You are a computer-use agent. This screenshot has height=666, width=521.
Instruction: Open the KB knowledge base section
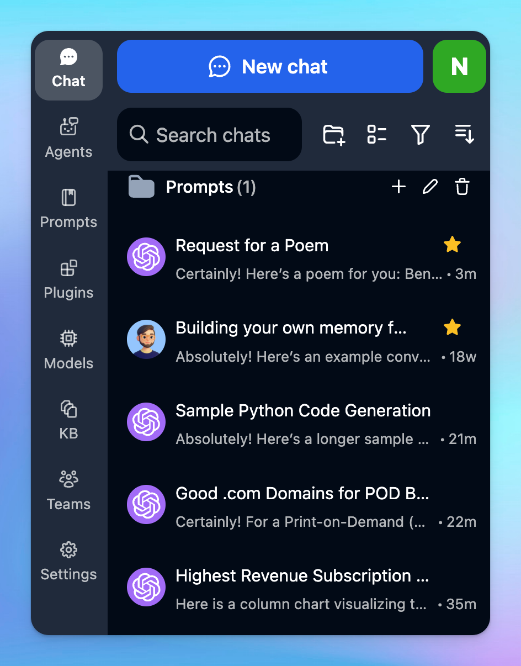(x=68, y=420)
